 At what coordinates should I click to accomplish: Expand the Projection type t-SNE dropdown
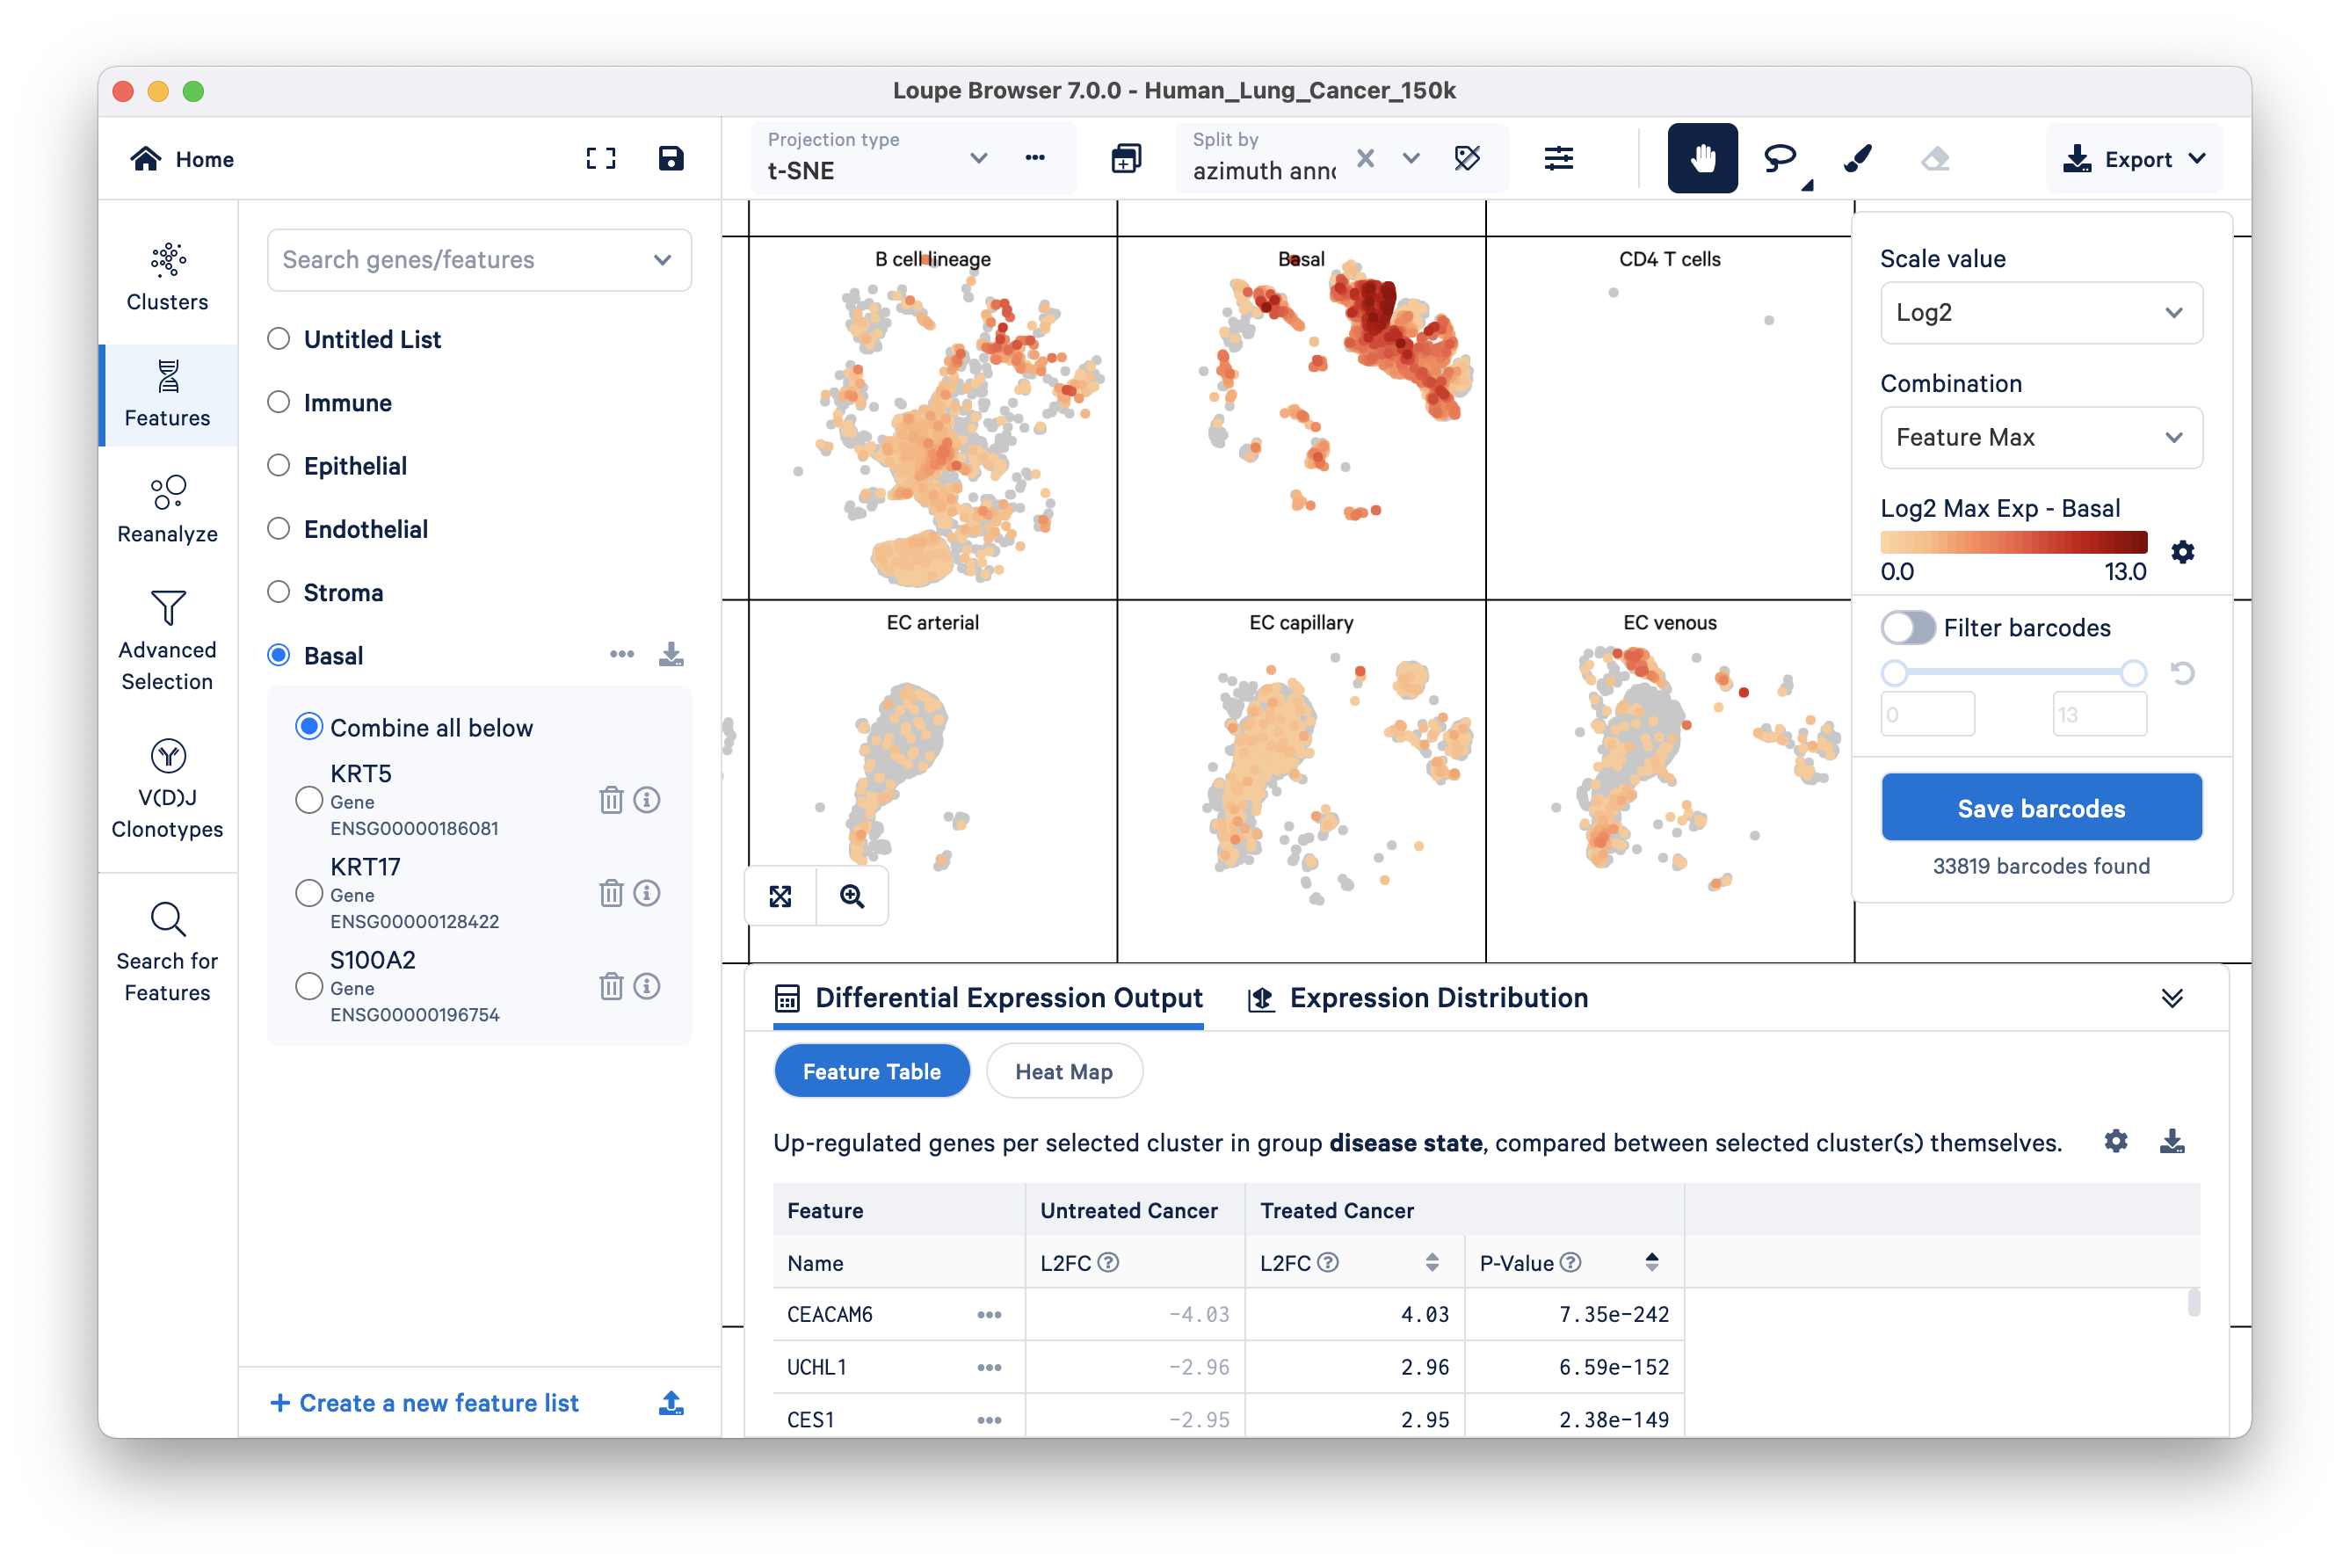click(978, 158)
